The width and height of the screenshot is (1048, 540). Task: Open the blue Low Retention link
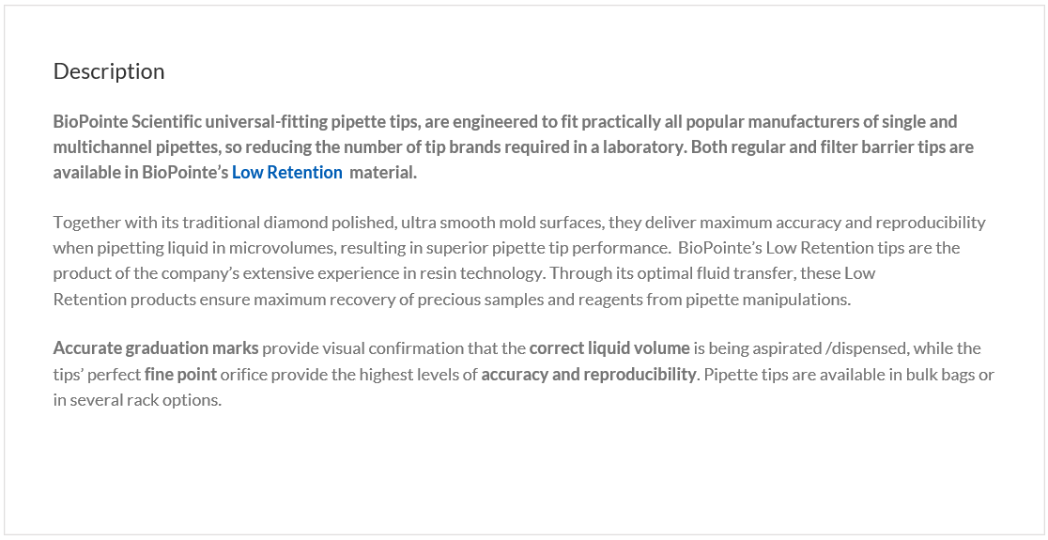pyautogui.click(x=286, y=173)
